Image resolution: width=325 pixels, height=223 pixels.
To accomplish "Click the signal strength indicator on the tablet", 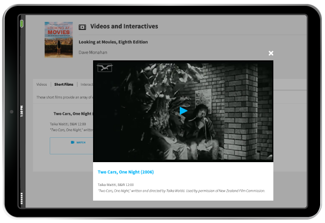I will pyautogui.click(x=21, y=198).
